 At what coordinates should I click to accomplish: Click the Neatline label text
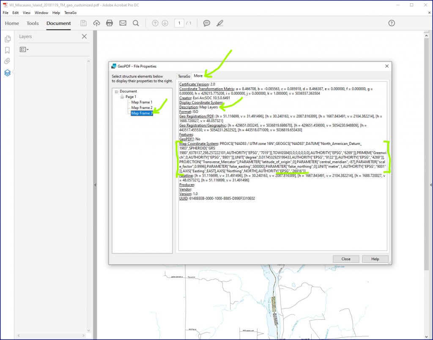tap(186, 176)
